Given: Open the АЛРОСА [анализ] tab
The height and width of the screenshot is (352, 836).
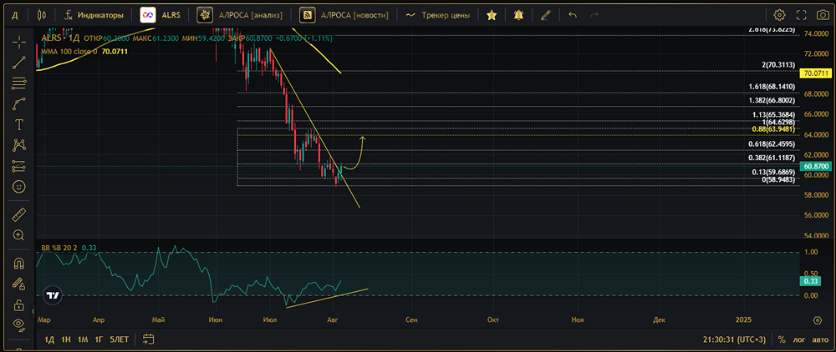Looking at the screenshot, I should click(242, 15).
